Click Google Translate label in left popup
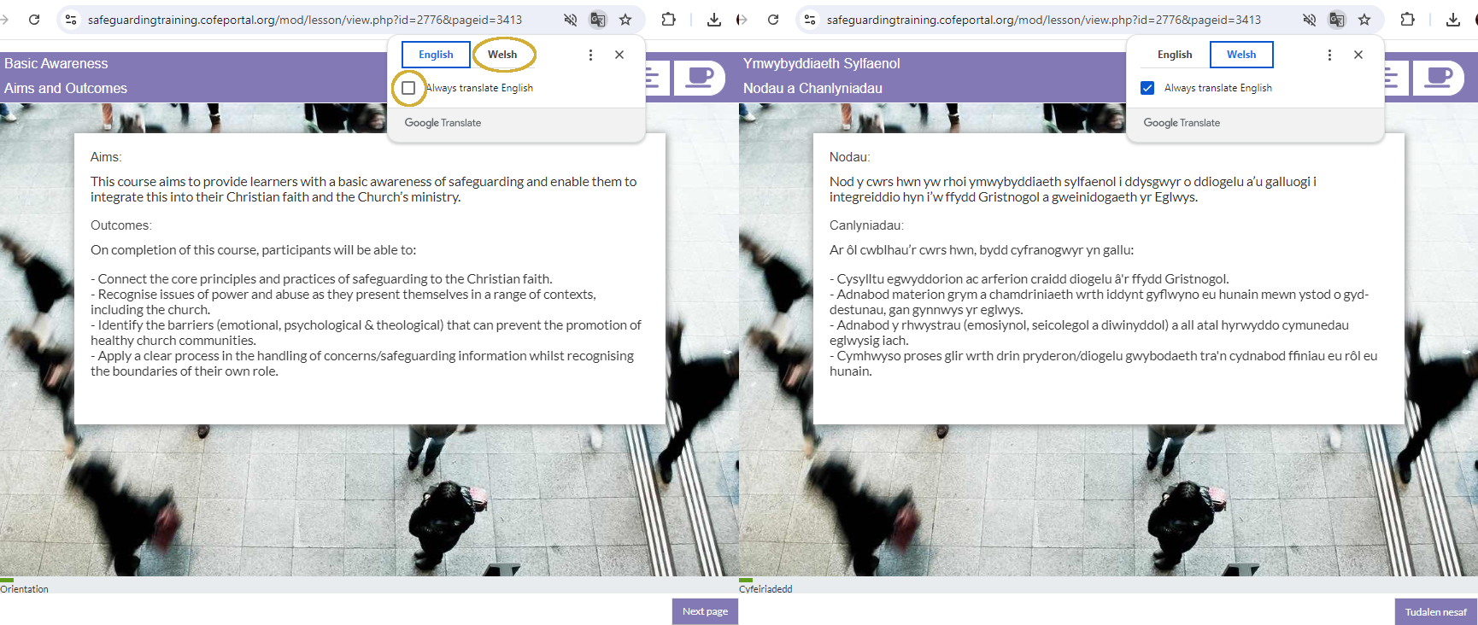 pyautogui.click(x=443, y=123)
